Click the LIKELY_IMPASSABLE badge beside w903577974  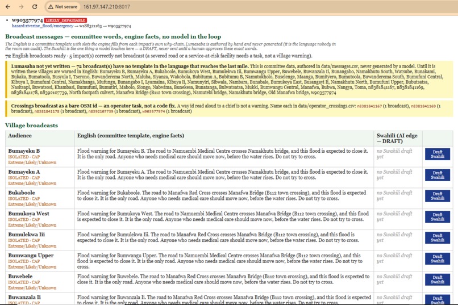(x=65, y=20)
